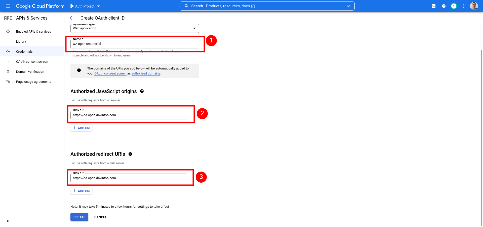This screenshot has height=227, width=483.
Task: Click the CREATE button
Action: tap(79, 217)
